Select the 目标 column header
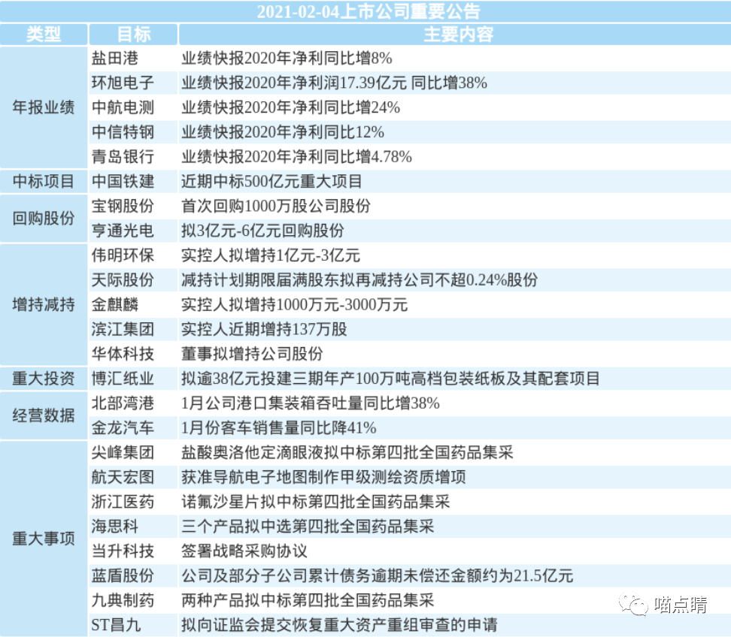The height and width of the screenshot is (637, 731). (134, 35)
